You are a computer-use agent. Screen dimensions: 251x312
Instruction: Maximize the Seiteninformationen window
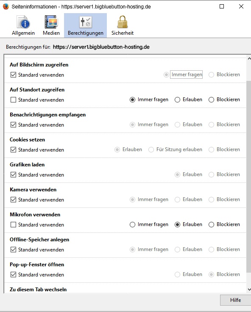[221, 6]
